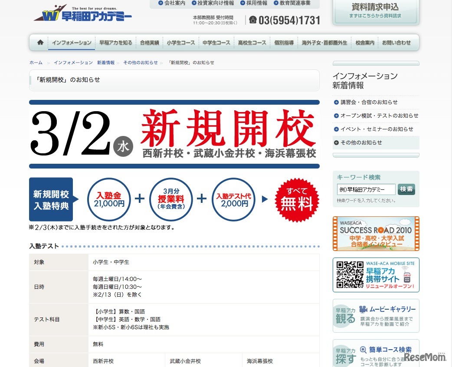This screenshot has height=367, width=452.
Task: Click the 検索 search button
Action: pyautogui.click(x=406, y=189)
